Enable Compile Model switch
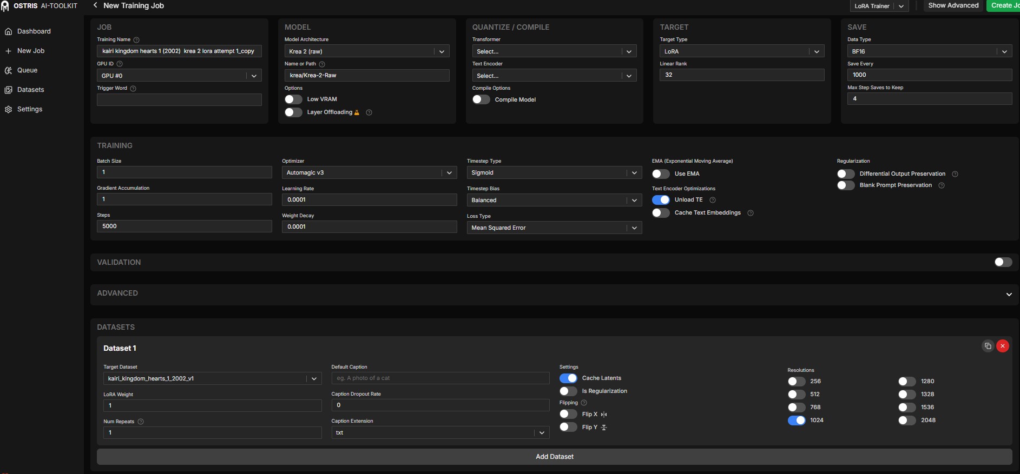This screenshot has height=474, width=1020. coord(481,99)
